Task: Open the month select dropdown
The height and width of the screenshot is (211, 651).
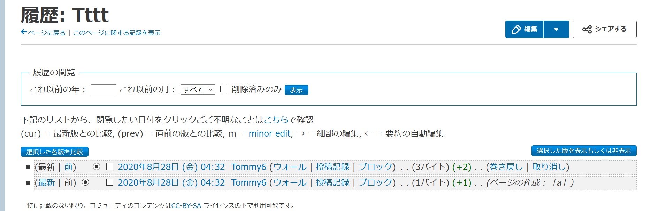Action: coord(198,90)
